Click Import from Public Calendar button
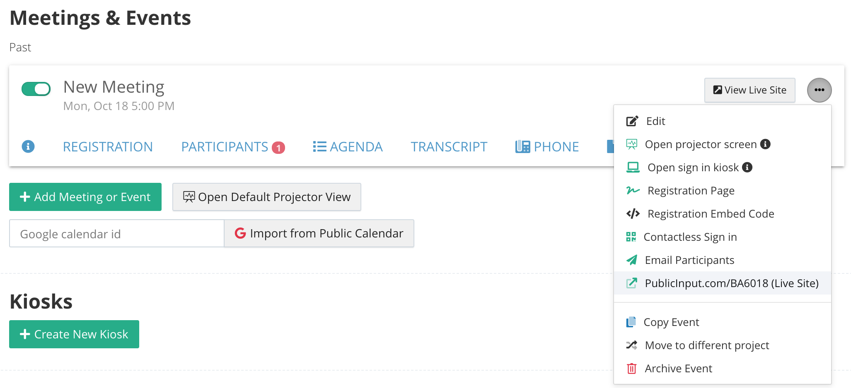This screenshot has width=851, height=388. 319,234
